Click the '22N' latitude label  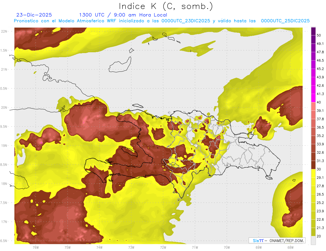tap(4, 31)
